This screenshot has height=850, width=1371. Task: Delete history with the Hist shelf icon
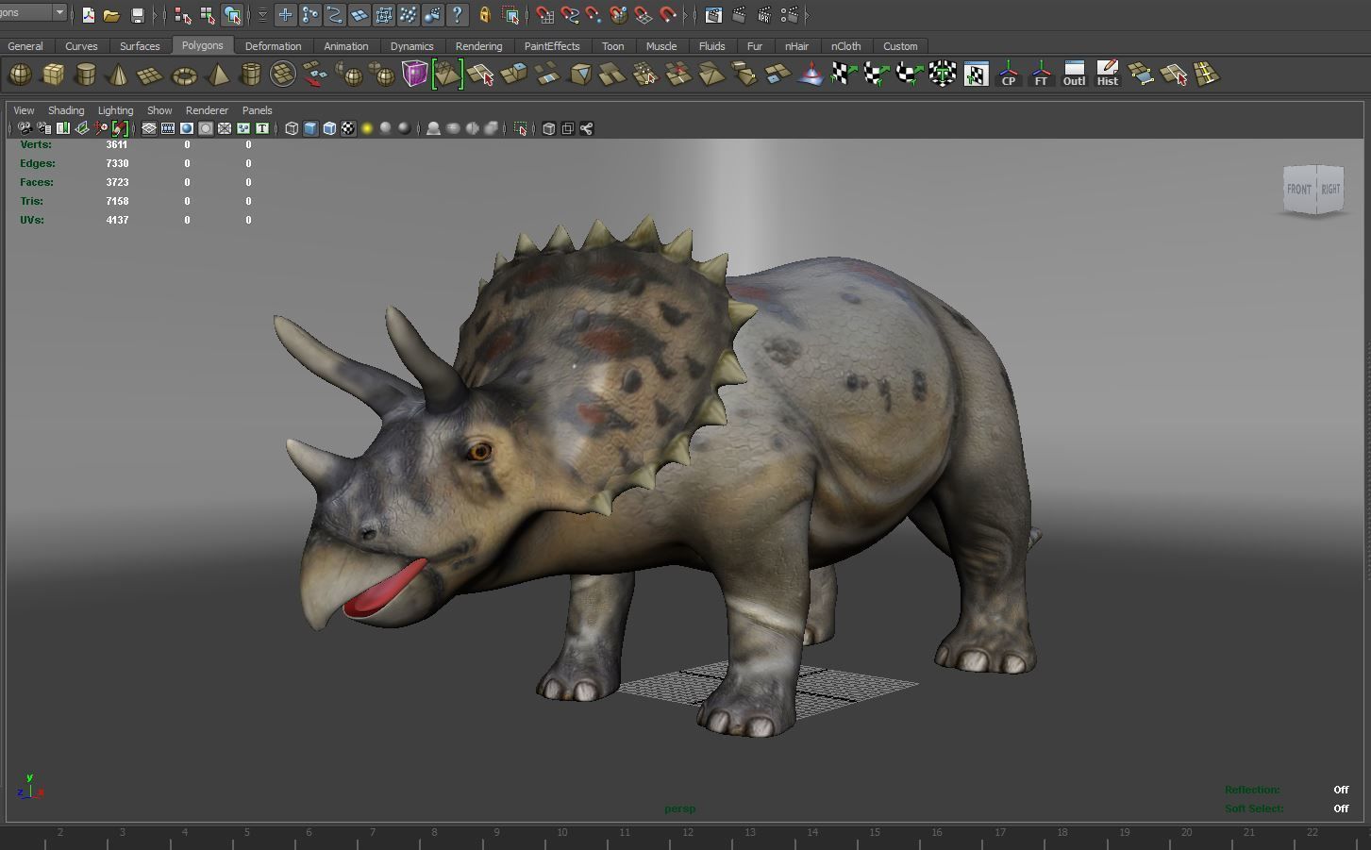[x=1107, y=75]
